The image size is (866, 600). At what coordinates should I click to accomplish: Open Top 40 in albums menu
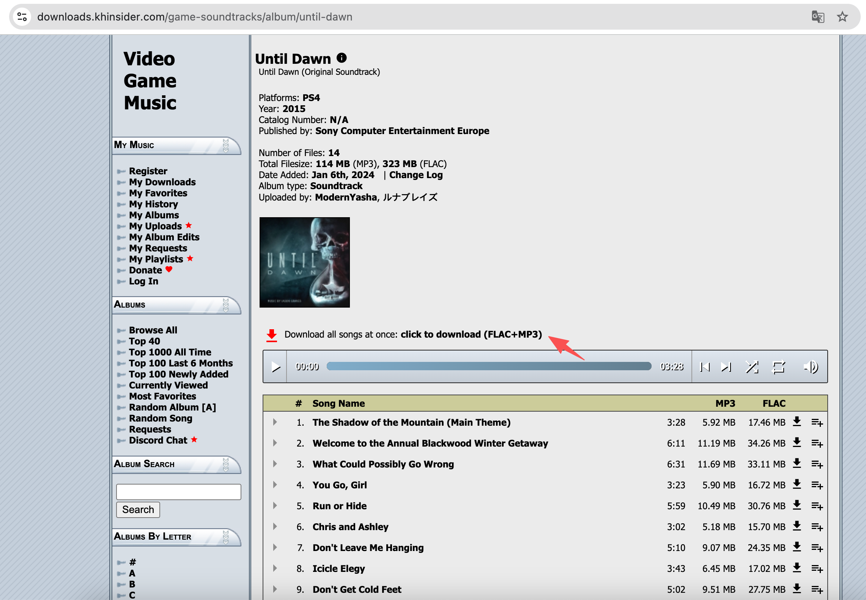coord(144,341)
